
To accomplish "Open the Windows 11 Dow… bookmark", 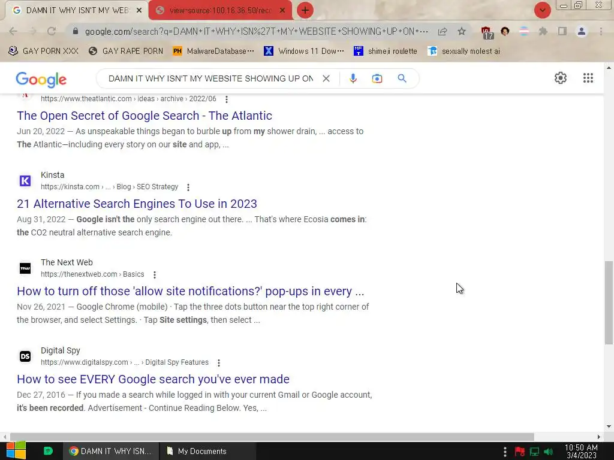I will pos(304,52).
